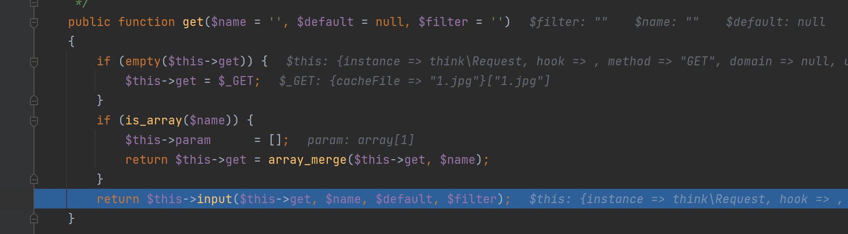The image size is (848, 234).
Task: Click the inline hint showing $name value
Action: (666, 22)
